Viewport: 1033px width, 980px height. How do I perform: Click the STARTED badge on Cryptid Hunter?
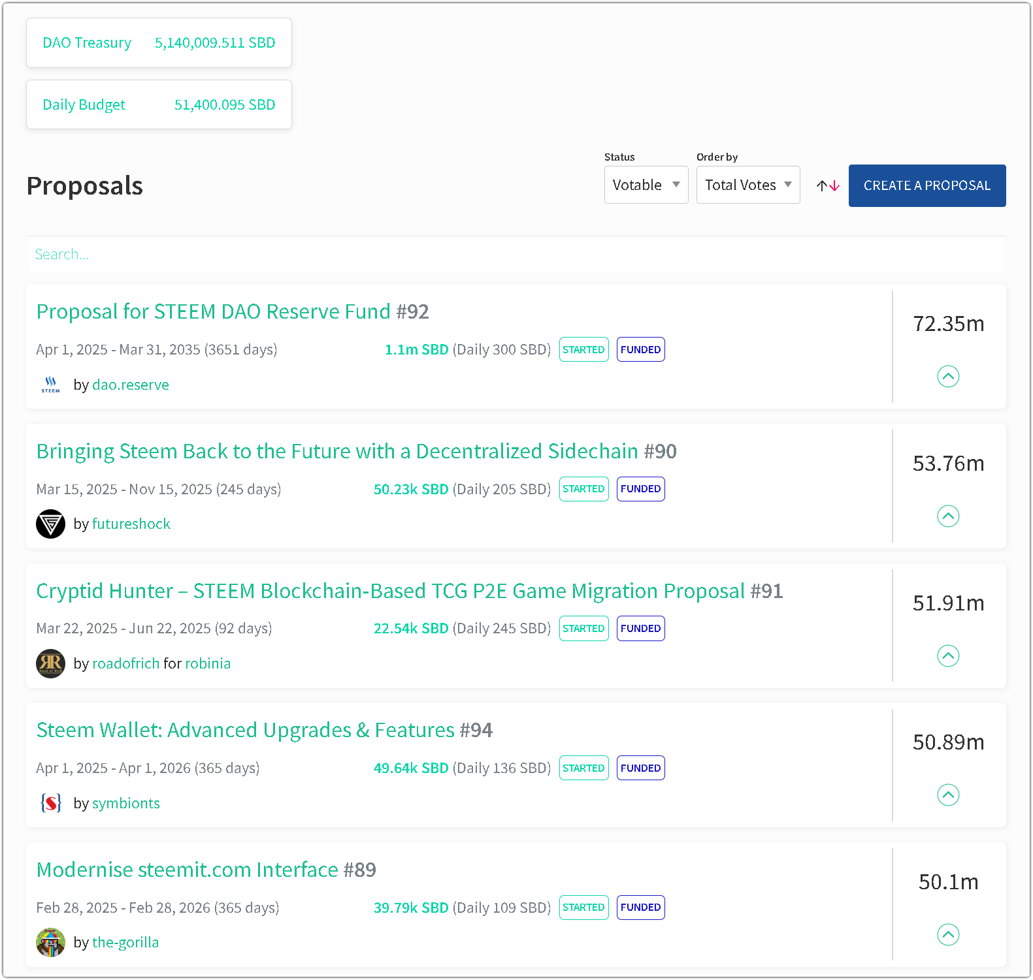(x=584, y=628)
